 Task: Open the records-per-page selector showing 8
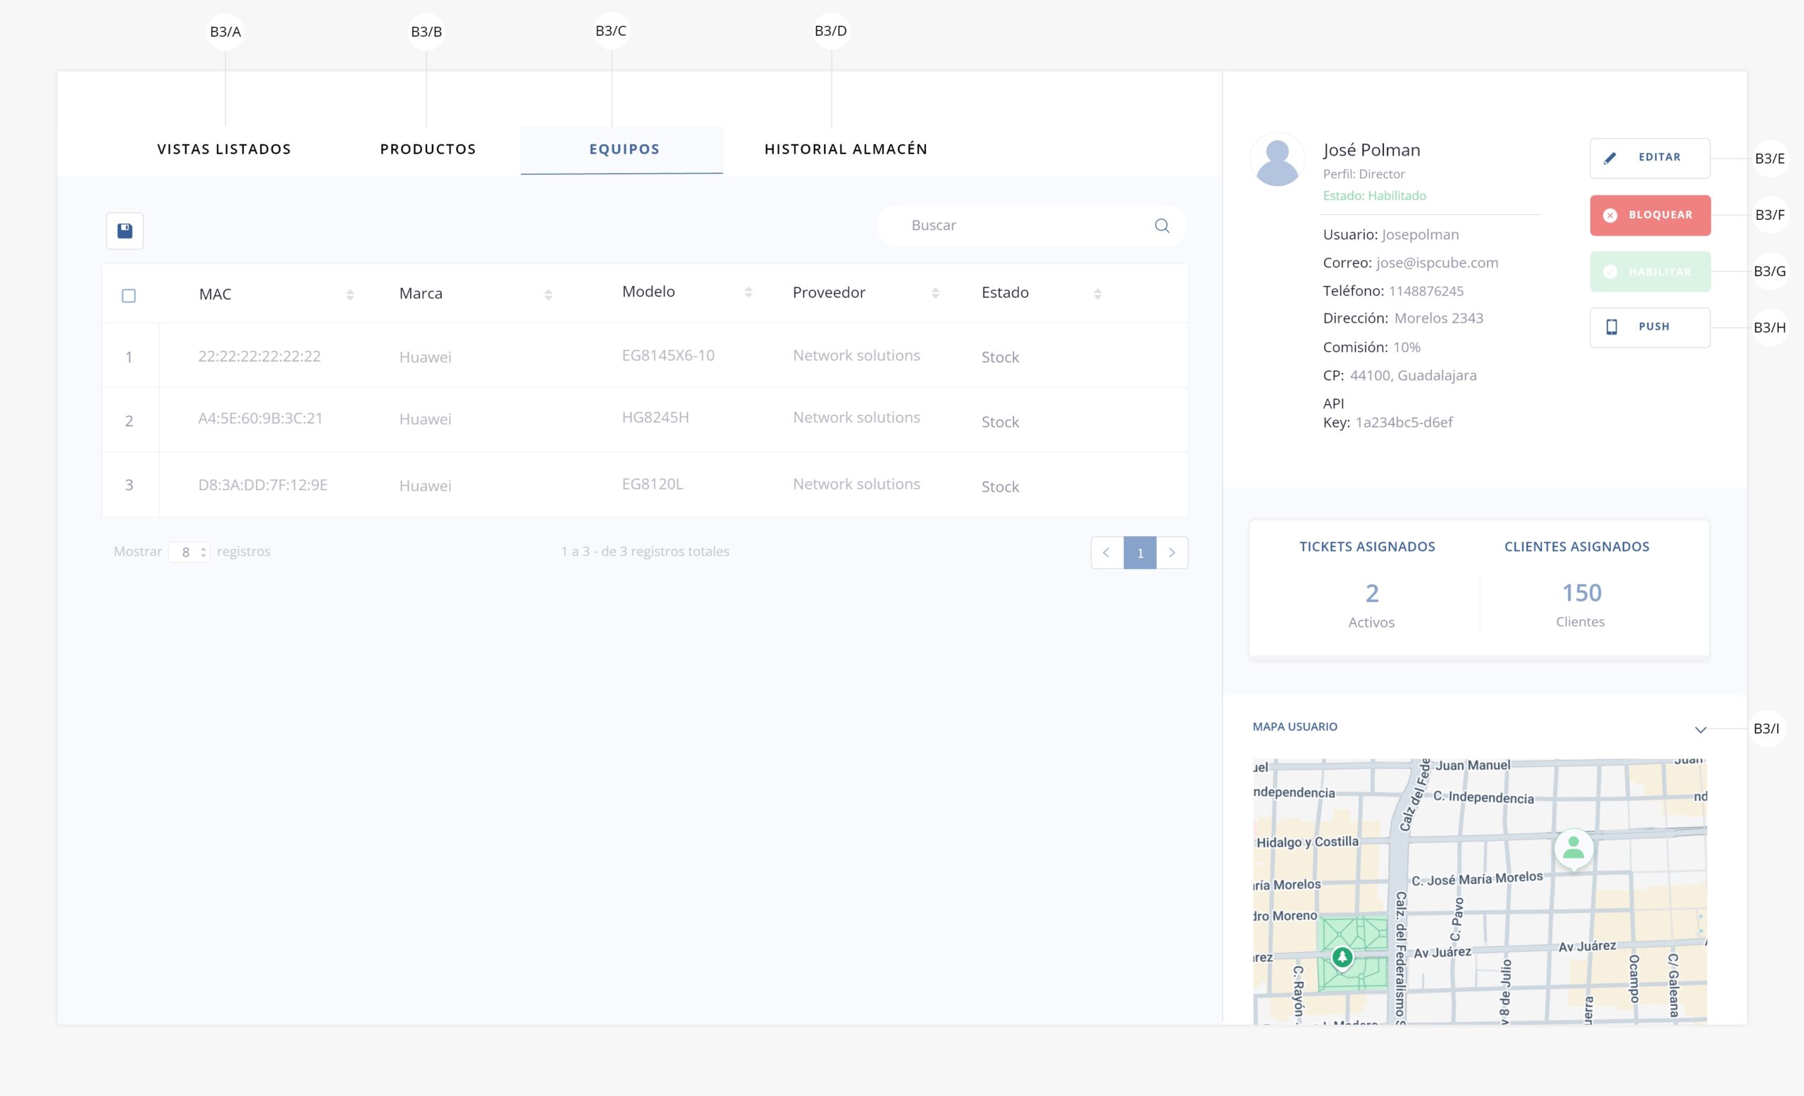coord(190,552)
